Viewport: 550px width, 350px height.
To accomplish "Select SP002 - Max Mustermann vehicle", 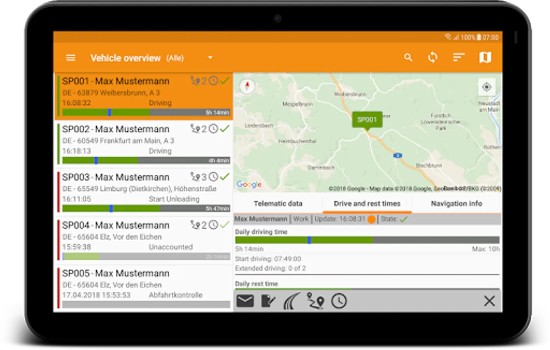I will 144,144.
